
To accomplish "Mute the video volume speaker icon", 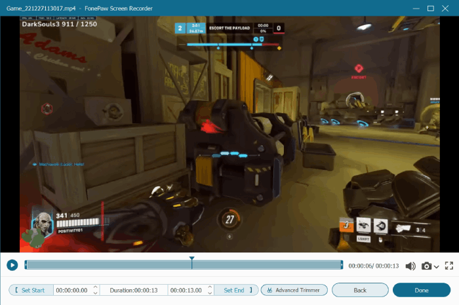I will tap(410, 266).
